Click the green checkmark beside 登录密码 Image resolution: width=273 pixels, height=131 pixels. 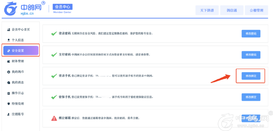click(54, 34)
